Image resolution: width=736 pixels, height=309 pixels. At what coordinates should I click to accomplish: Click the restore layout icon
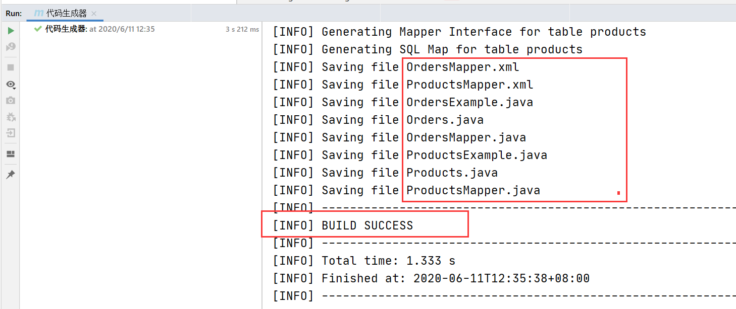[11, 154]
